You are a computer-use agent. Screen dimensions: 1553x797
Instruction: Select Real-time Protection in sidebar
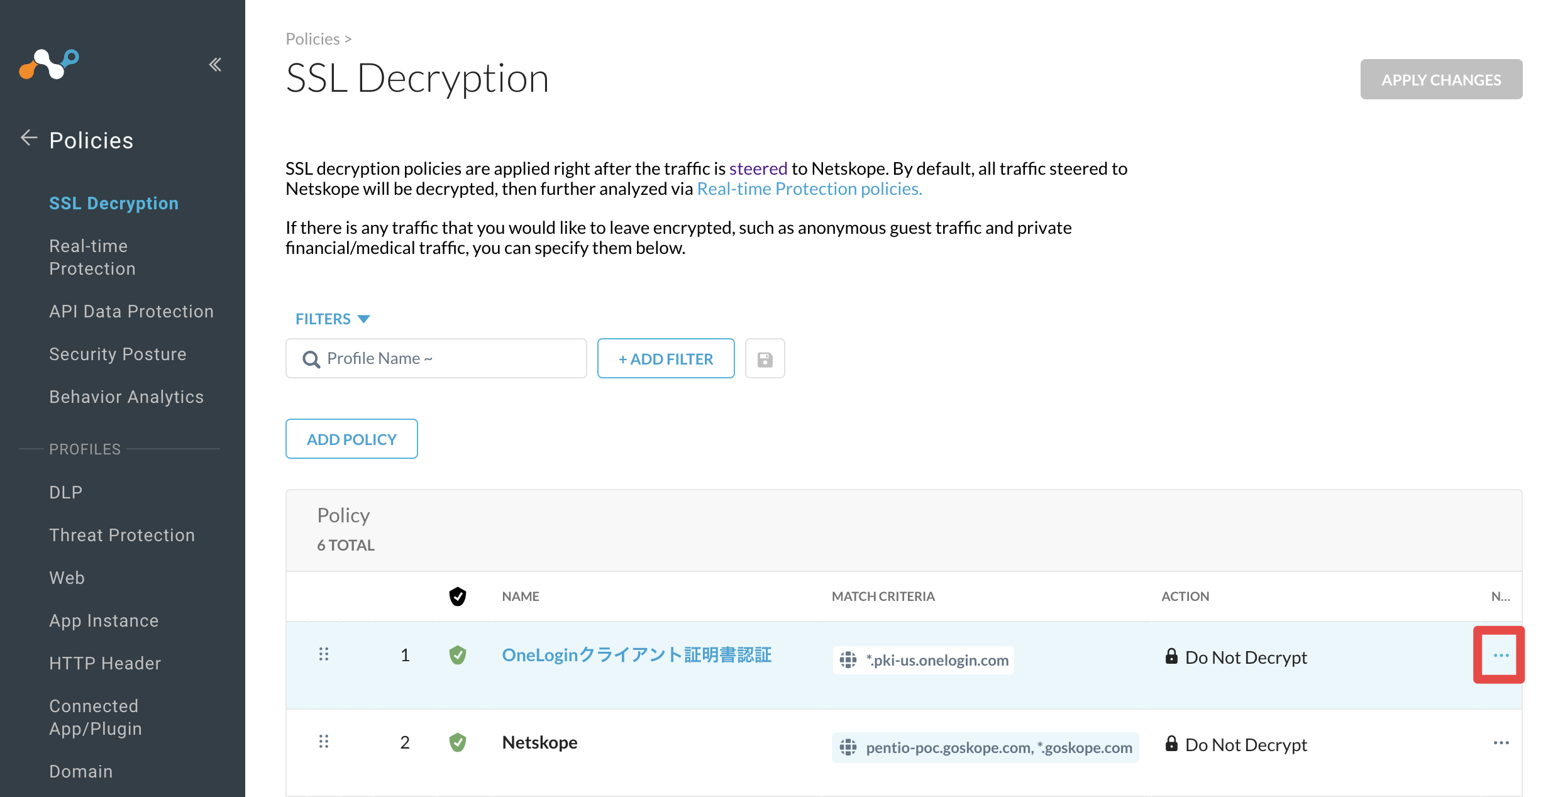[x=92, y=257]
